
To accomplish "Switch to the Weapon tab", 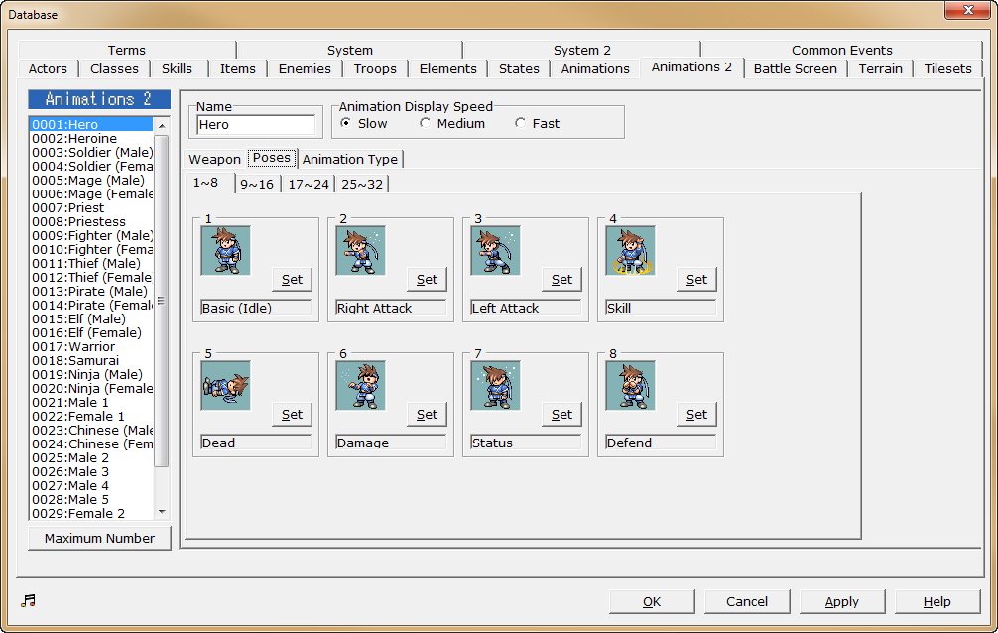I will [214, 159].
